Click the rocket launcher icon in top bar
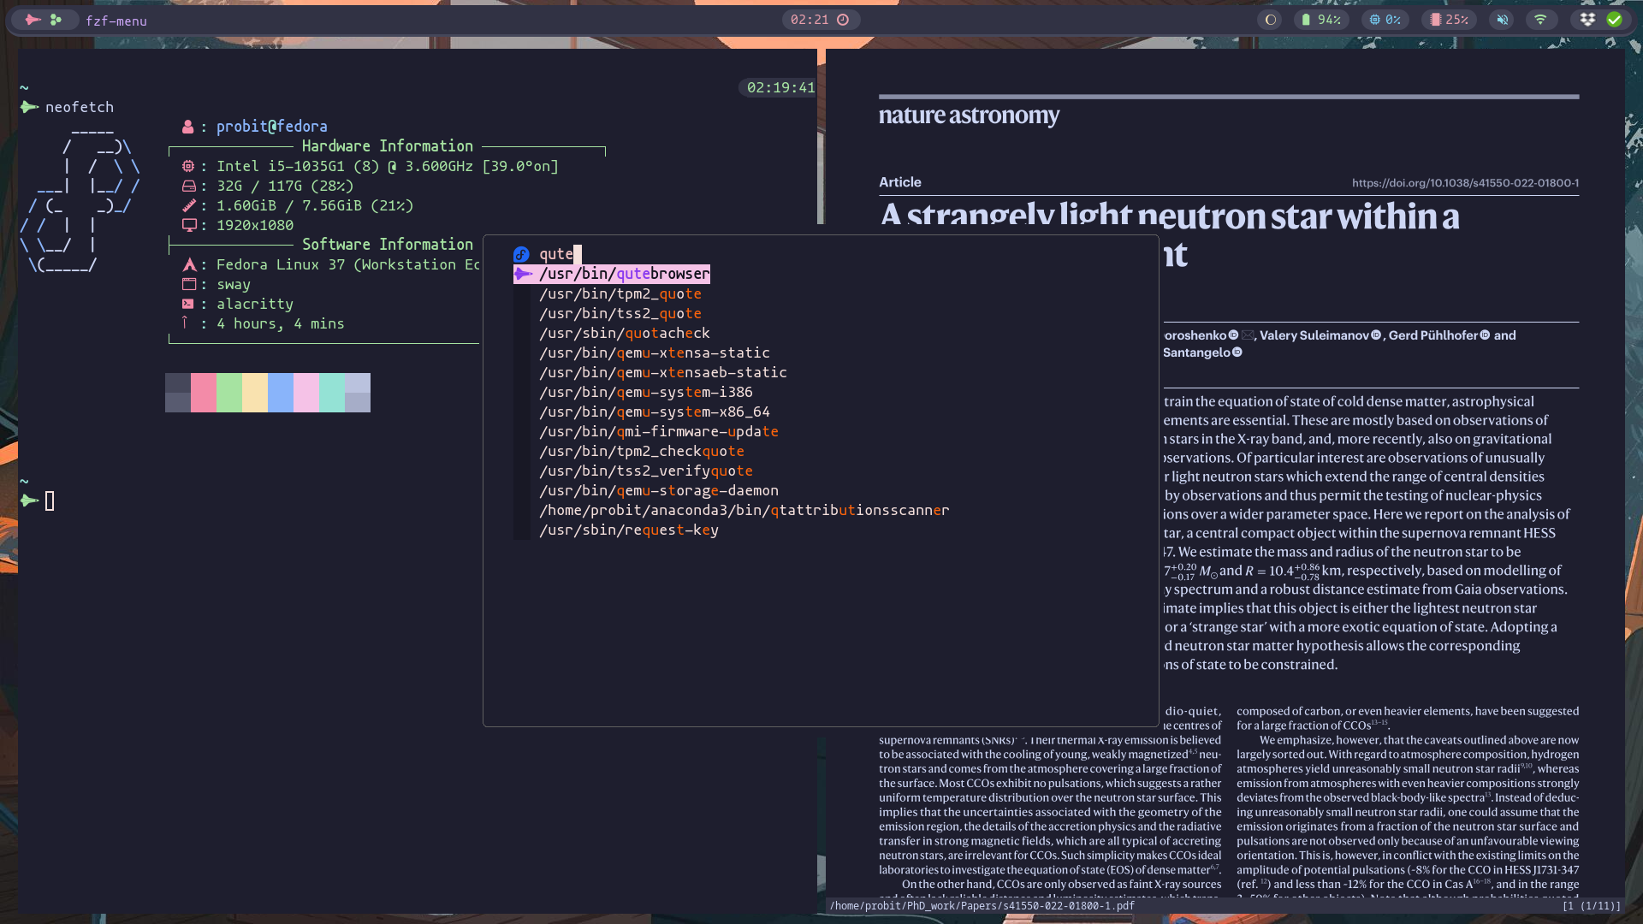Viewport: 1643px width, 924px height. coord(33,20)
